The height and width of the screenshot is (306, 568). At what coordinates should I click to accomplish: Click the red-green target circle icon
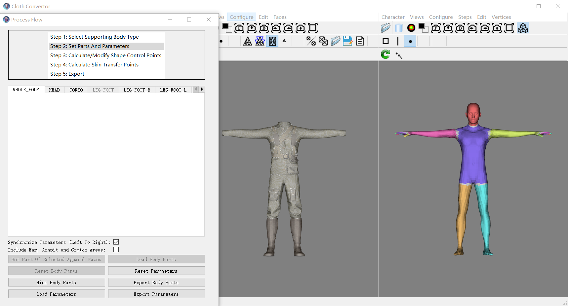point(411,28)
